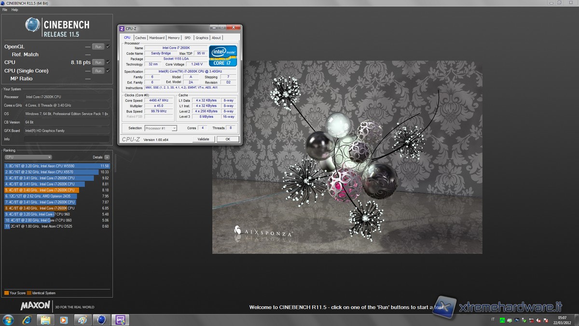579x326 pixels.
Task: Expand the ranking Details arrow
Action: 107,157
